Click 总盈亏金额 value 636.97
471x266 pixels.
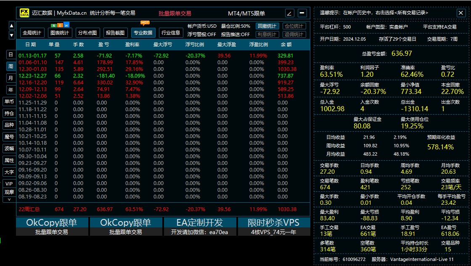click(402, 53)
